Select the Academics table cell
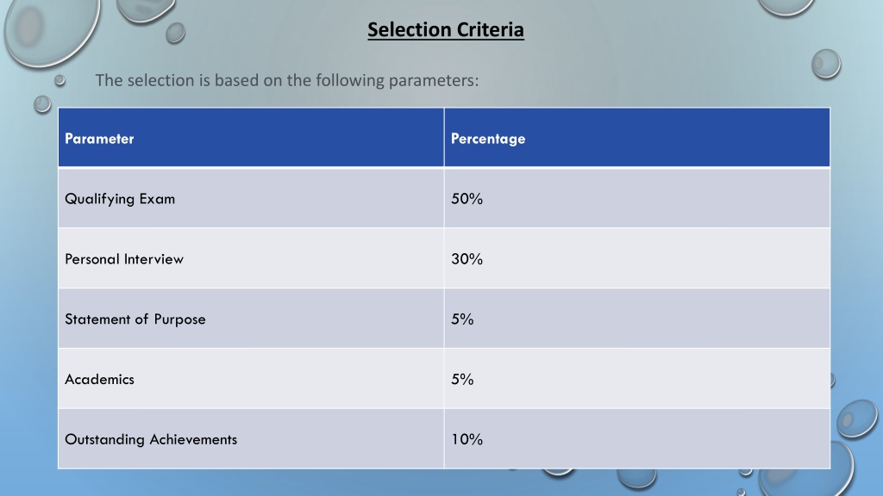Image resolution: width=883 pixels, height=496 pixels. pyautogui.click(x=251, y=379)
